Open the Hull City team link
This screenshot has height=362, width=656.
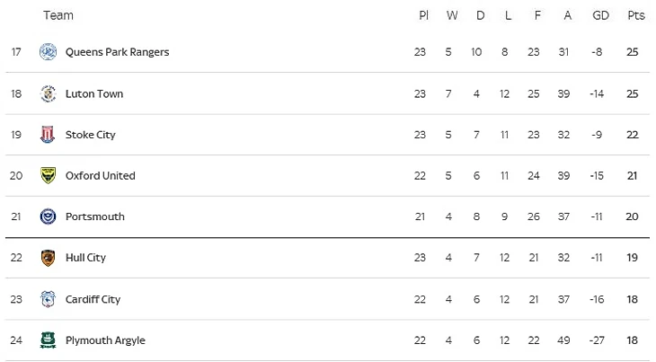(x=85, y=258)
